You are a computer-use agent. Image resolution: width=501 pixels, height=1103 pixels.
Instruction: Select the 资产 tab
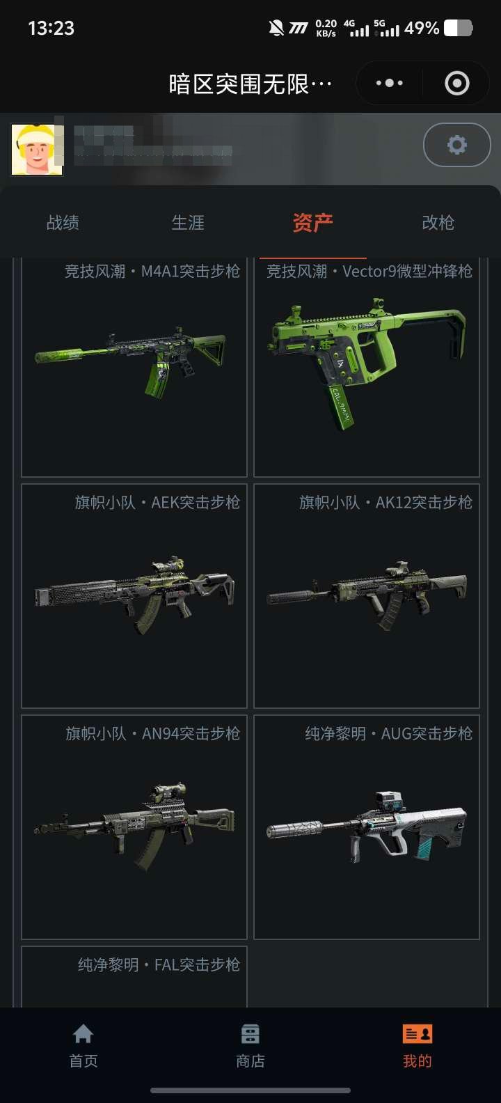click(x=313, y=223)
